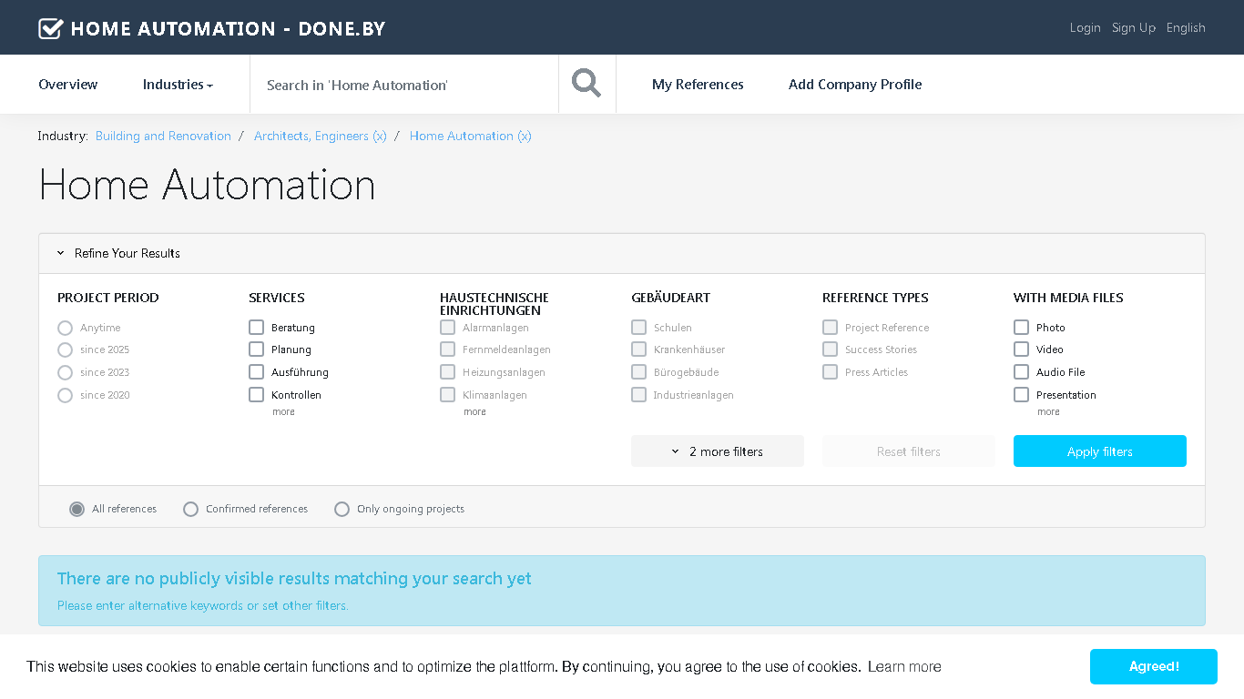Viewport: 1244px width, 699px height.
Task: Check Press Articles reference type
Action: tap(830, 371)
